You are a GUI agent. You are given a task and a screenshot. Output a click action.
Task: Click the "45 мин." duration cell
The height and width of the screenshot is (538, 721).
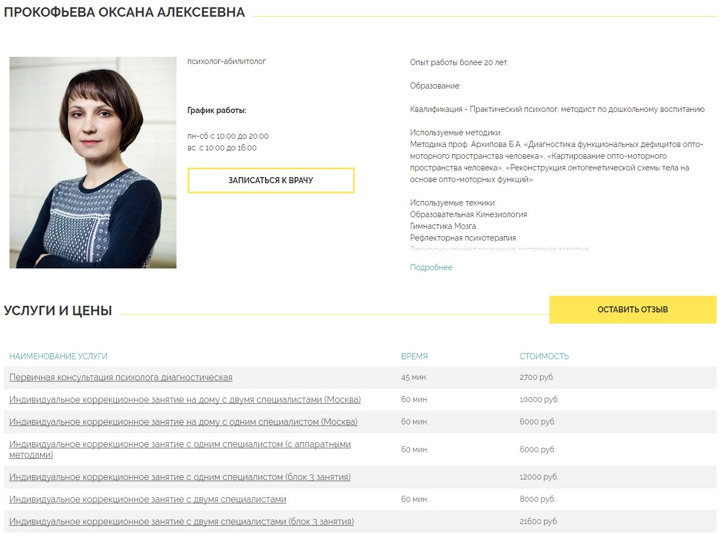tap(414, 378)
